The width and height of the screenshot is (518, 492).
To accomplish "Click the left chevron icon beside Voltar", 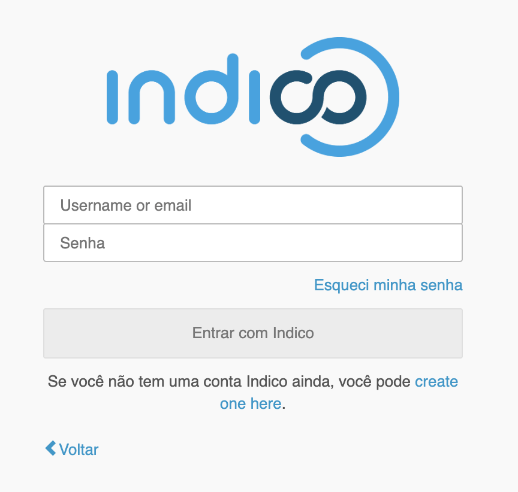I will 50,448.
